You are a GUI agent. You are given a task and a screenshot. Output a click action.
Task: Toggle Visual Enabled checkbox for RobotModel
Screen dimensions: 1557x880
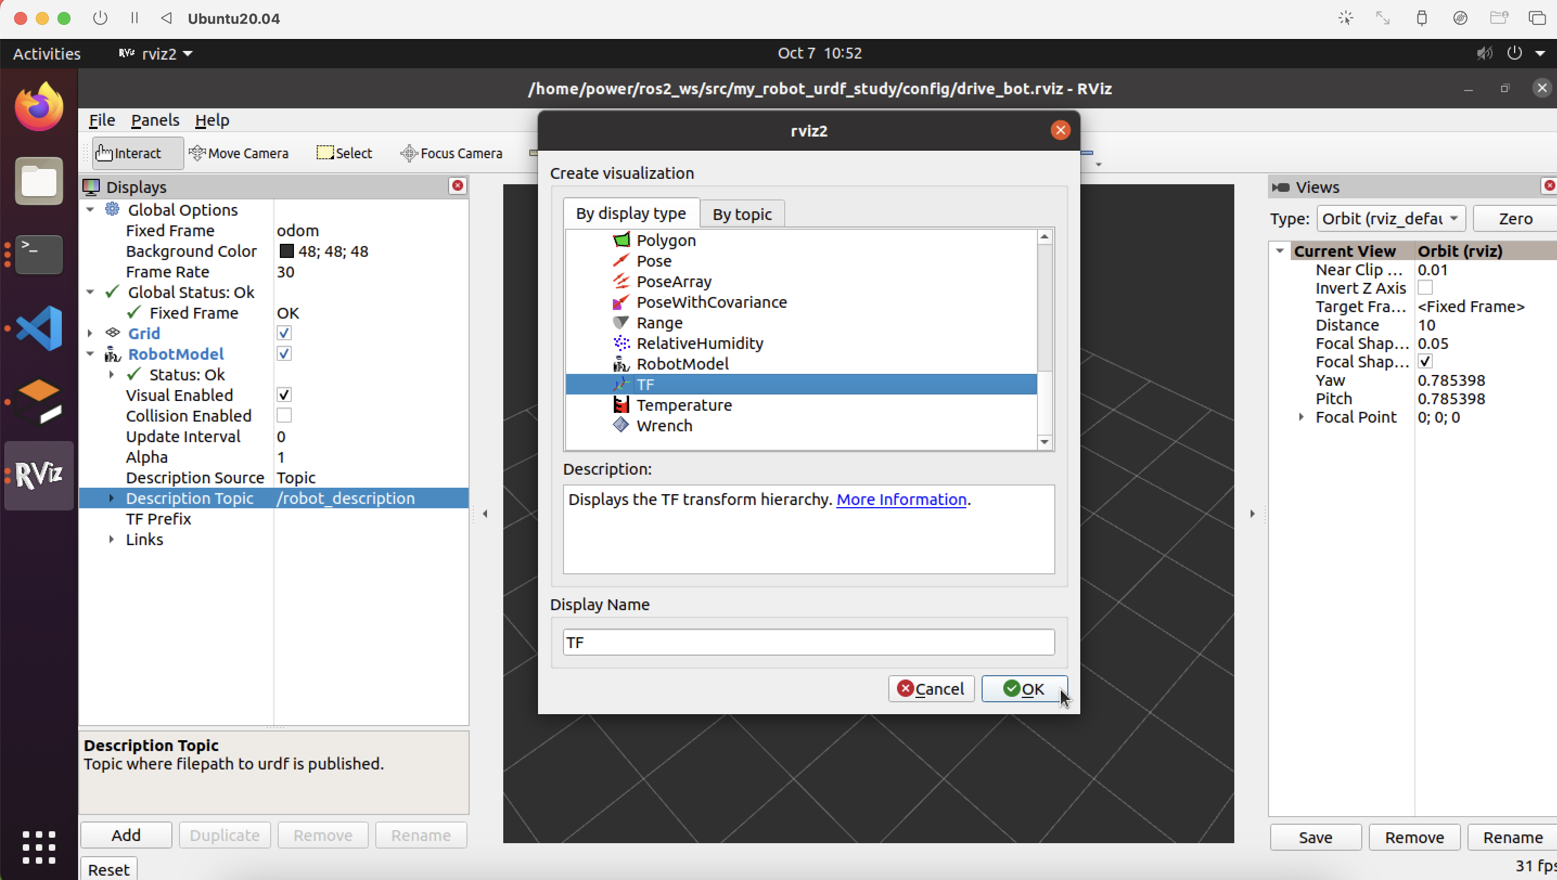[x=284, y=395]
